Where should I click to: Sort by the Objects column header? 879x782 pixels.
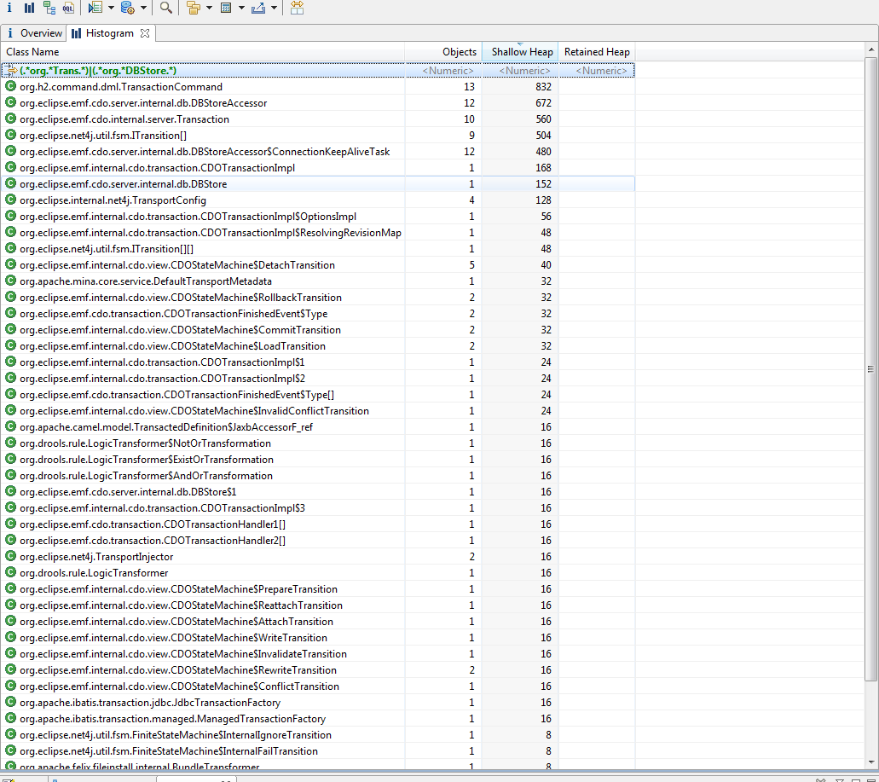(x=442, y=51)
